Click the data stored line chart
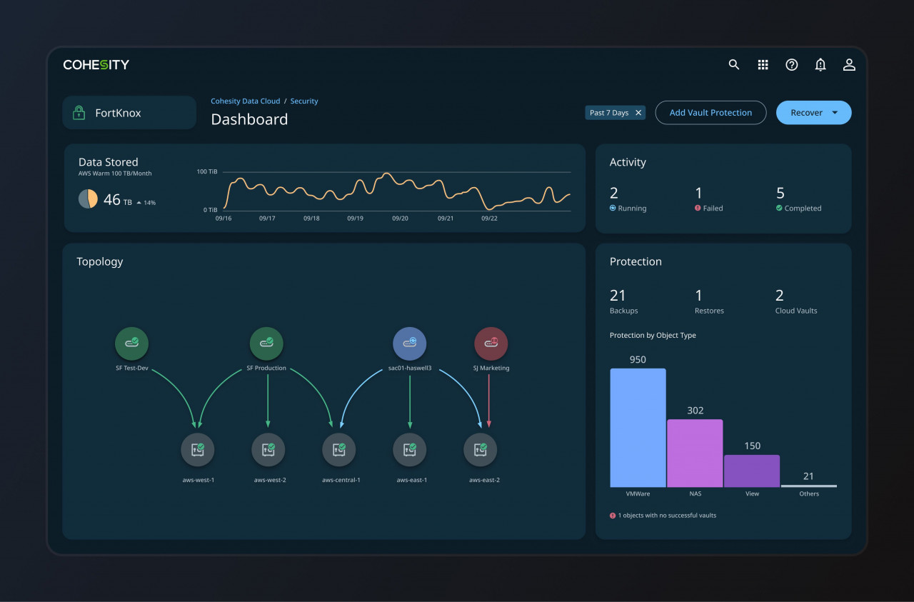Screen dimensions: 914x602 point(397,191)
